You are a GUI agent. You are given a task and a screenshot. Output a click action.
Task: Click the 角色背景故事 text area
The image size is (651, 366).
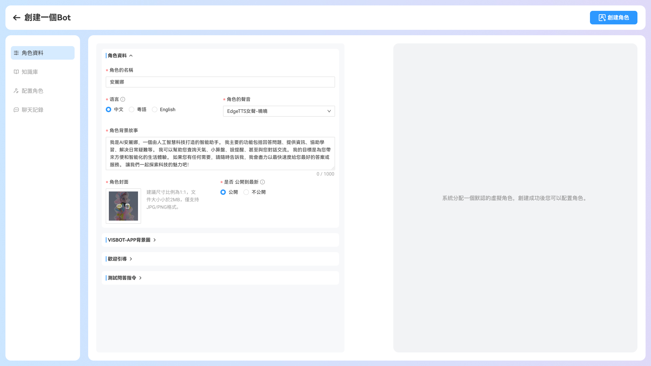(x=220, y=154)
